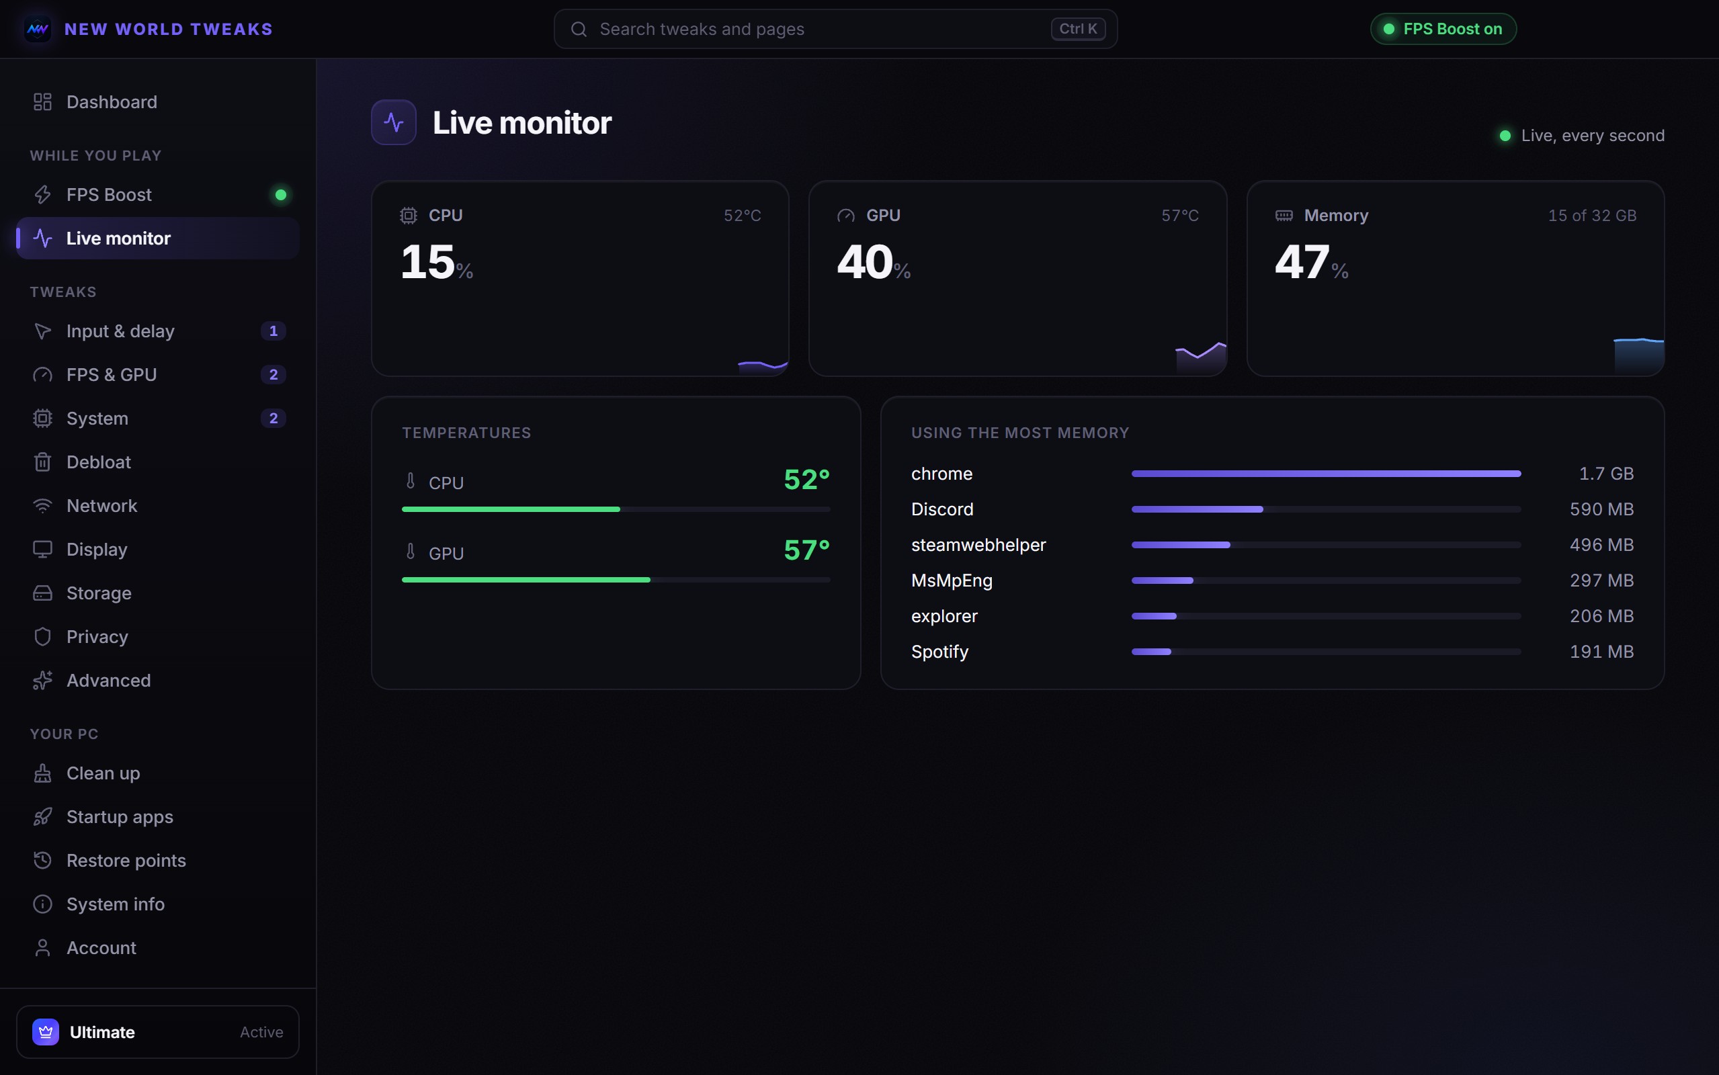Click the explorer process name

[944, 615]
